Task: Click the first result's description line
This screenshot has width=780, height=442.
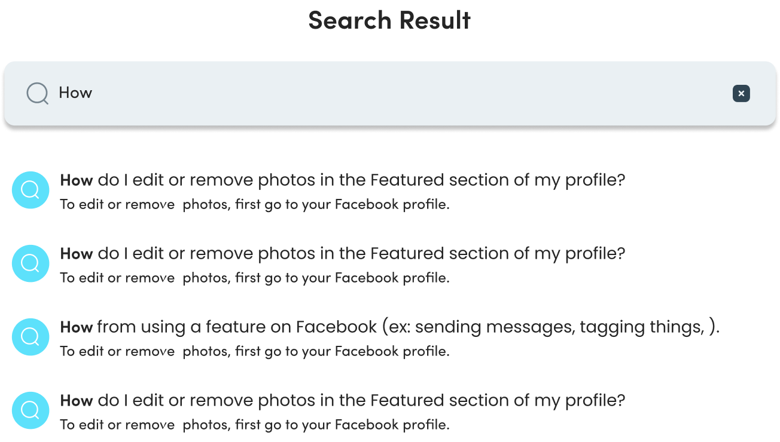Action: (x=255, y=204)
